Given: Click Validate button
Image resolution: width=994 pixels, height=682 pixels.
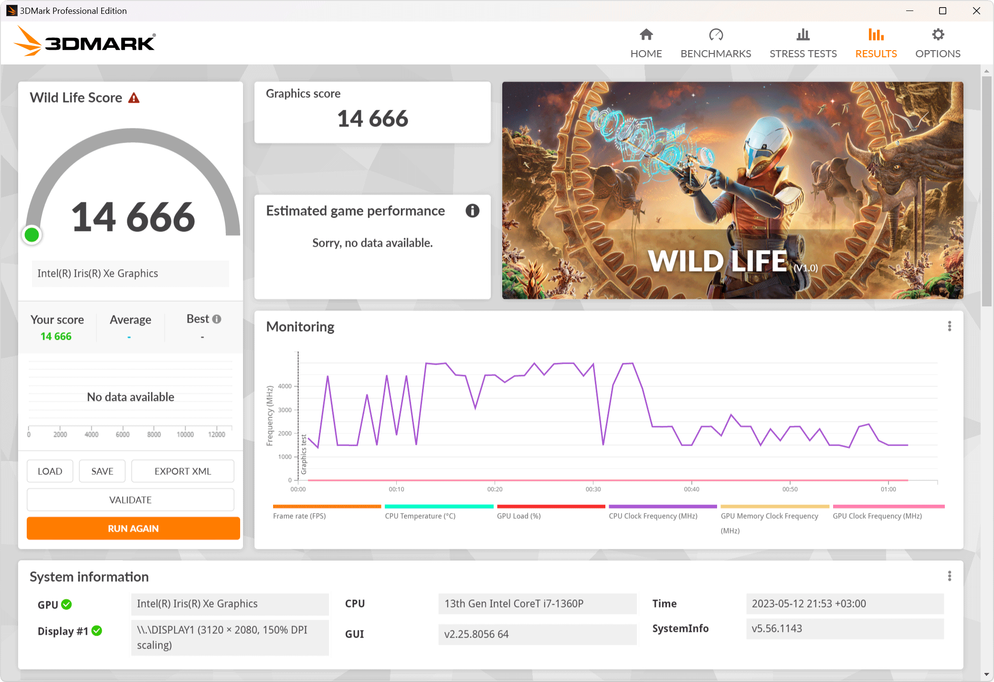Looking at the screenshot, I should pos(130,500).
